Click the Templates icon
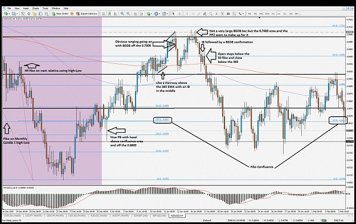The image size is (356, 224). click(163, 14)
